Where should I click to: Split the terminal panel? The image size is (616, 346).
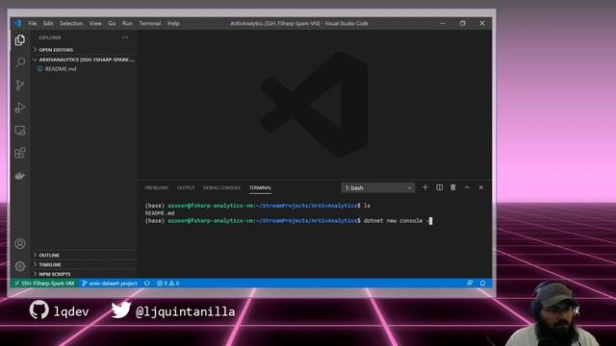coord(439,187)
